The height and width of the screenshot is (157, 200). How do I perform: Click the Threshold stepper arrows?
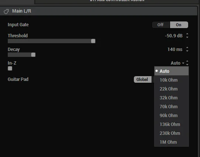click(x=187, y=35)
